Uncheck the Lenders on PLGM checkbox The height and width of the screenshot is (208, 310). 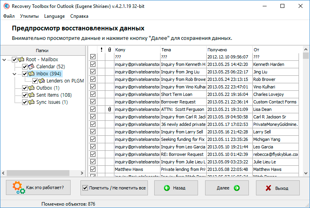(x=35, y=81)
